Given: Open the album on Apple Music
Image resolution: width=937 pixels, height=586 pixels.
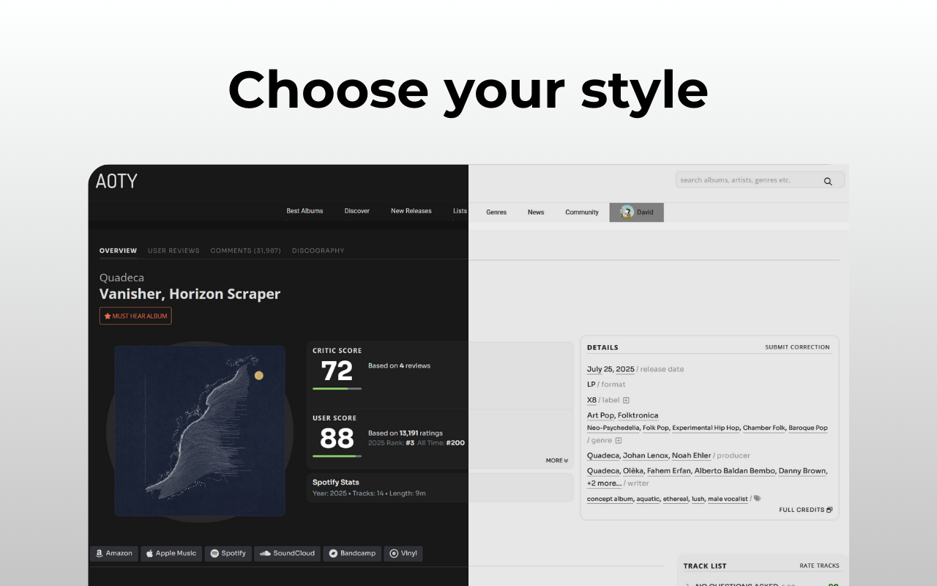Looking at the screenshot, I should [171, 554].
